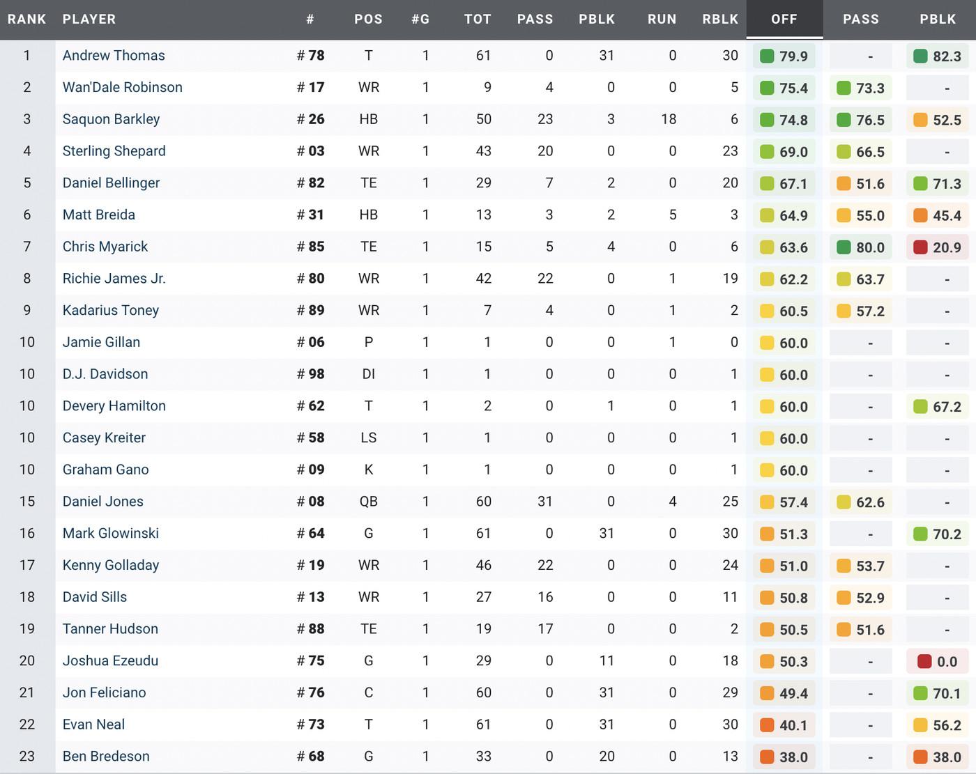Screen dimensions: 976x774
Task: Open Evan Neal player profile
Action: [93, 725]
